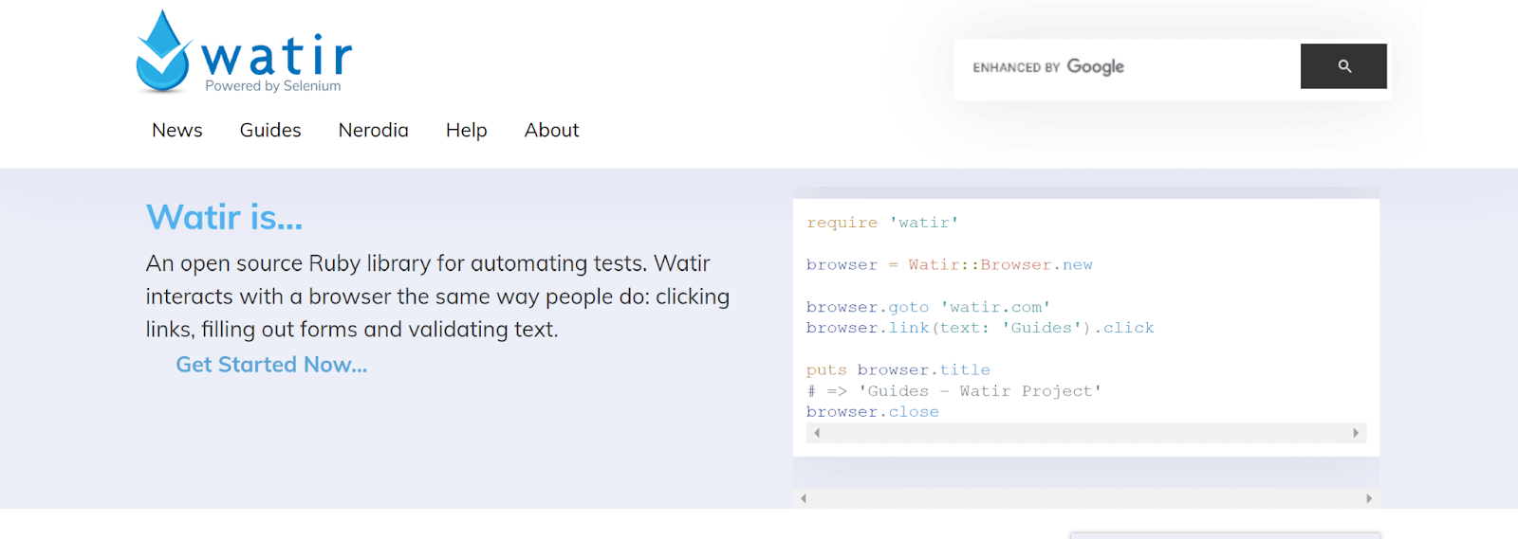Follow the Get Started Now link
This screenshot has height=539, width=1518.
point(271,365)
